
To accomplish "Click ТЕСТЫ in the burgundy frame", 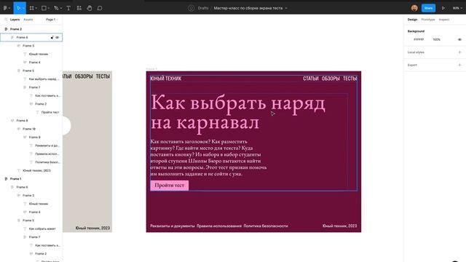I will 349,79.
